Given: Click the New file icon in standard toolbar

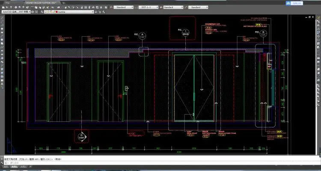Looking at the screenshot, I should tap(3, 7).
